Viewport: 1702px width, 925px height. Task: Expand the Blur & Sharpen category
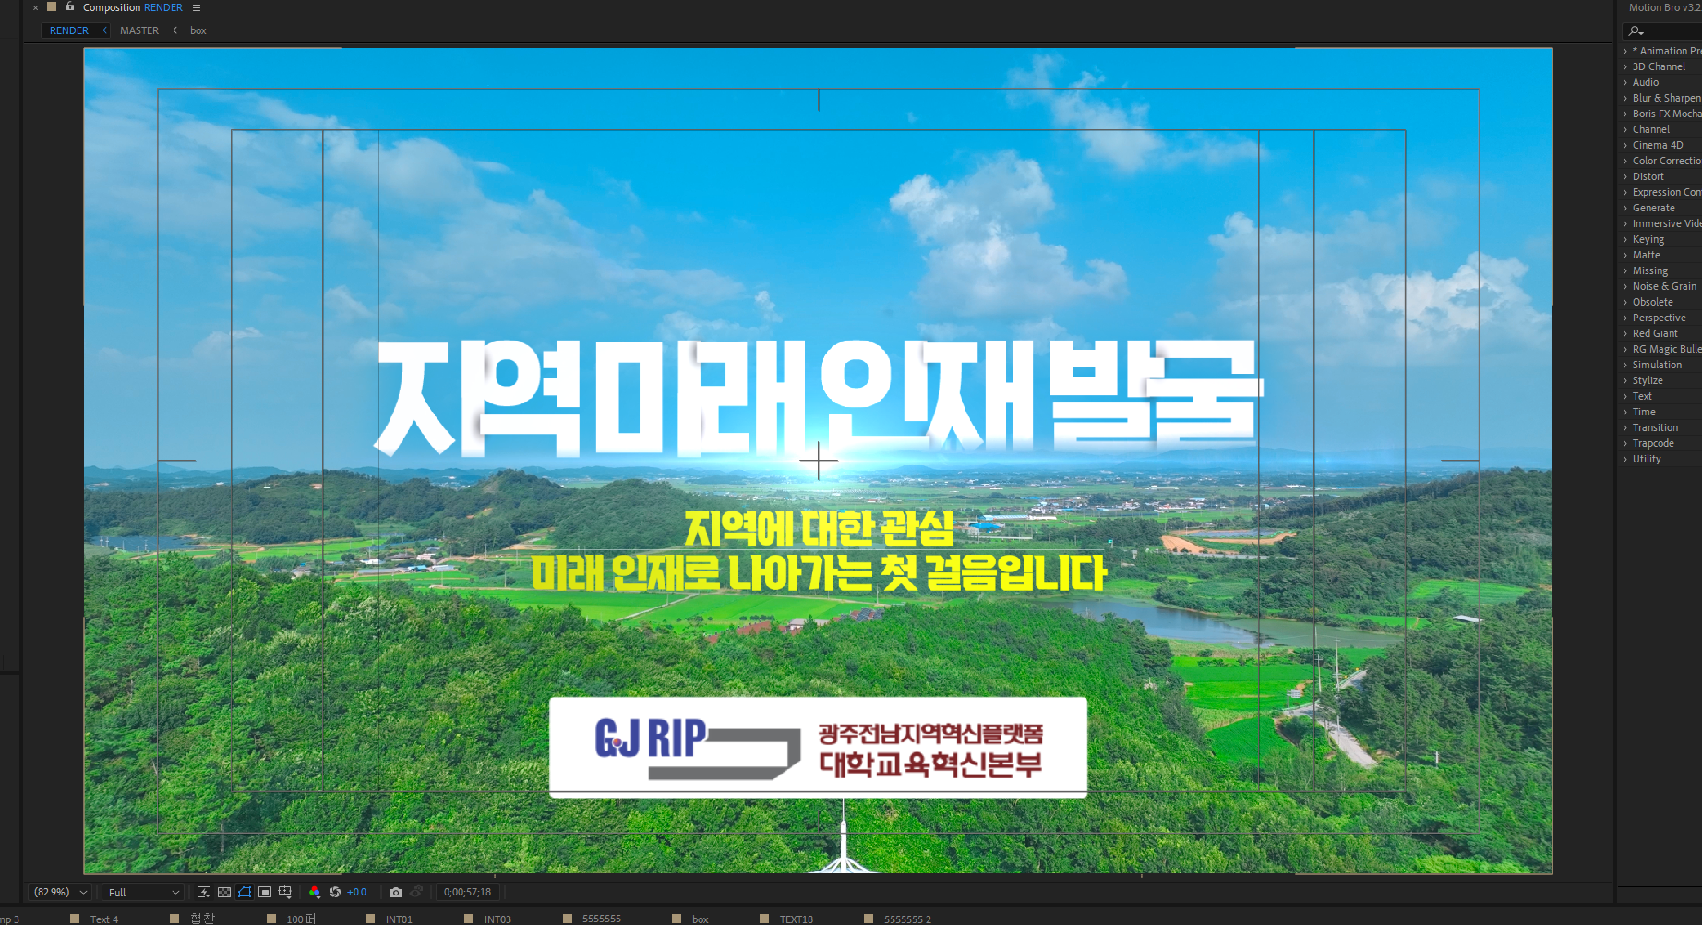click(x=1625, y=98)
